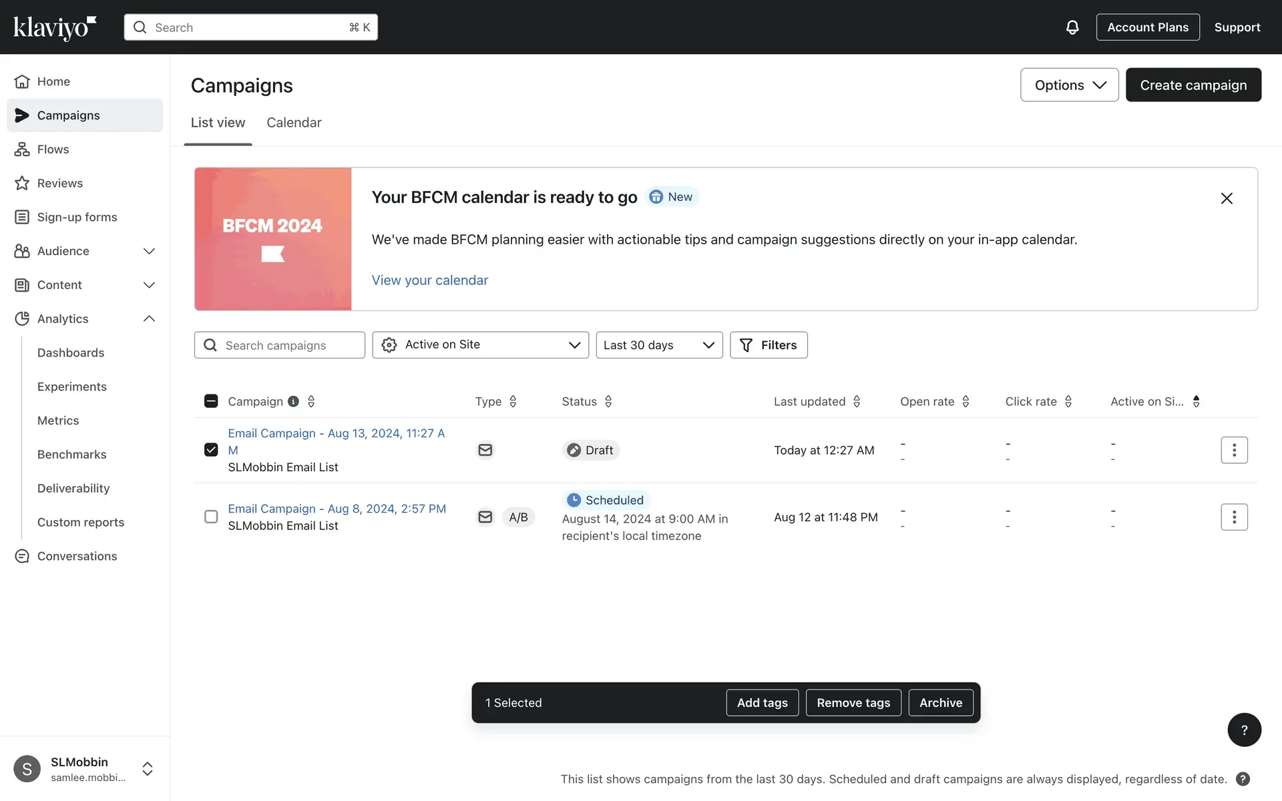Click the Create campaign button
1282x801 pixels.
pyautogui.click(x=1193, y=85)
